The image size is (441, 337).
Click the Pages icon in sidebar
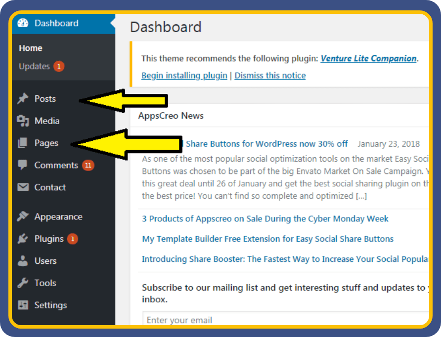pos(23,143)
